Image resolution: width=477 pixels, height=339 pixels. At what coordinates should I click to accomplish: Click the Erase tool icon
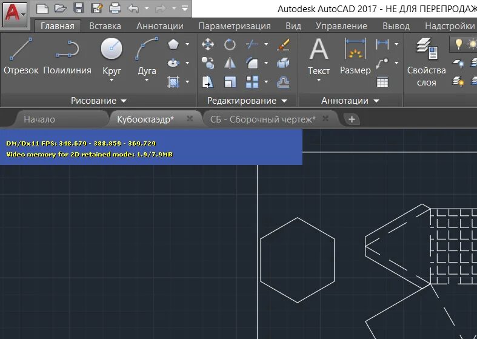point(283,44)
